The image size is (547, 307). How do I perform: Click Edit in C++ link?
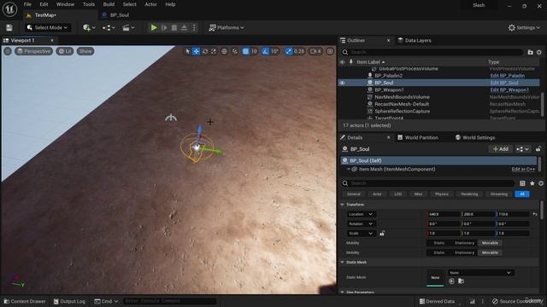523,169
